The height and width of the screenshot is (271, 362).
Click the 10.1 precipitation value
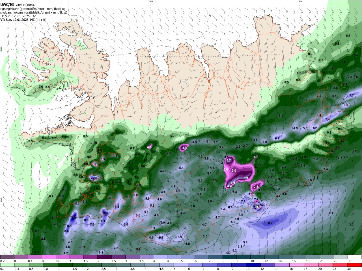(94, 179)
